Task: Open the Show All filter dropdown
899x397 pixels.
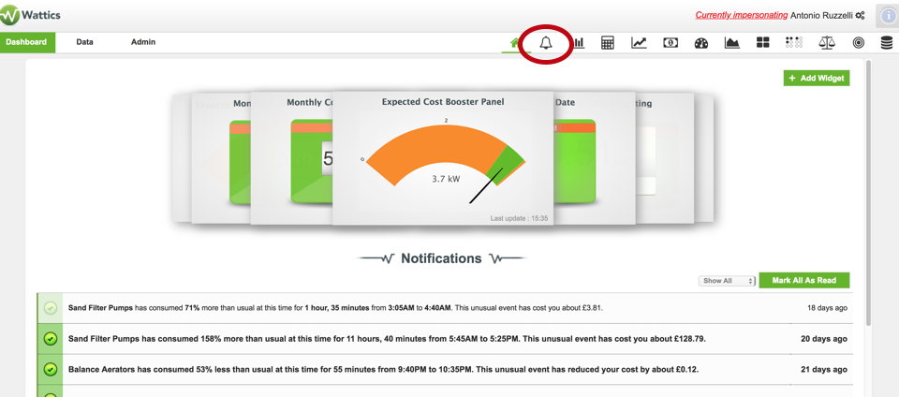Action: pyautogui.click(x=727, y=281)
